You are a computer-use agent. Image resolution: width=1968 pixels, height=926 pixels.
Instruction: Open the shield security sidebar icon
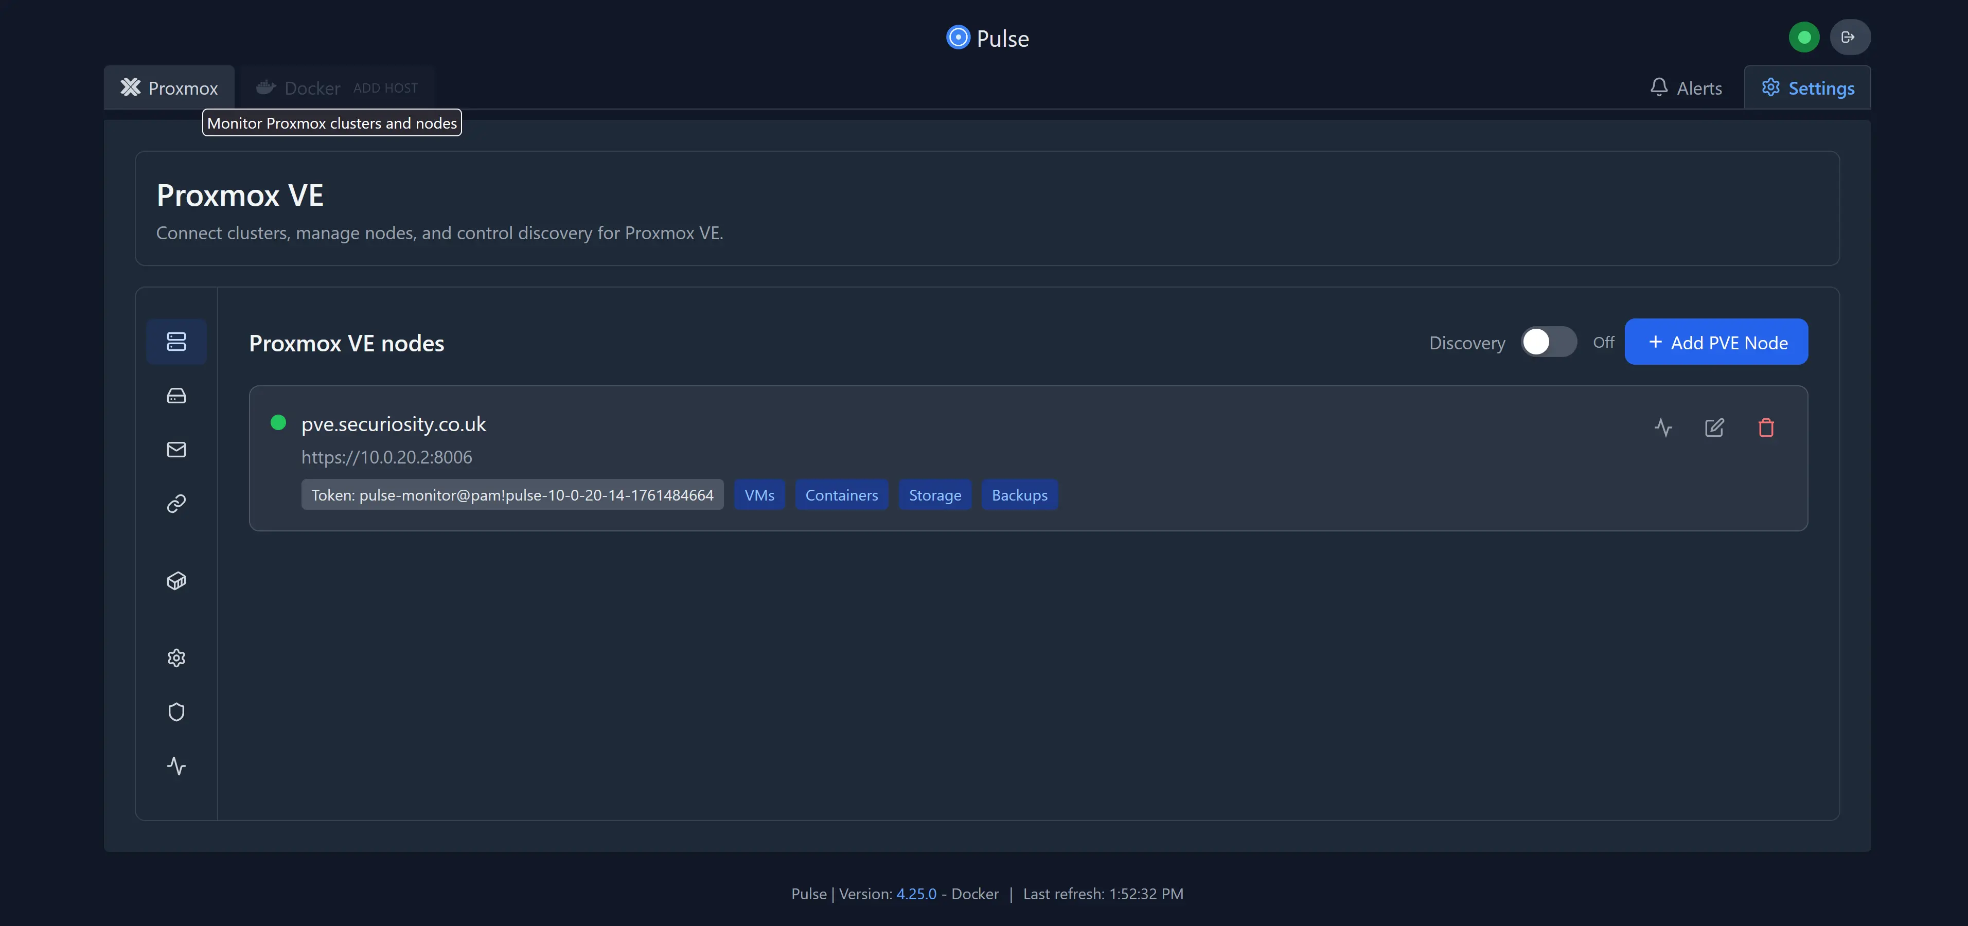176,712
